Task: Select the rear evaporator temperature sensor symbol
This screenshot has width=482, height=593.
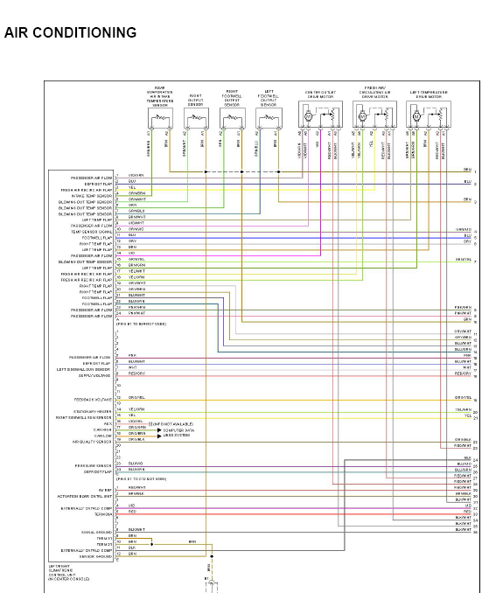Action: pyautogui.click(x=160, y=118)
